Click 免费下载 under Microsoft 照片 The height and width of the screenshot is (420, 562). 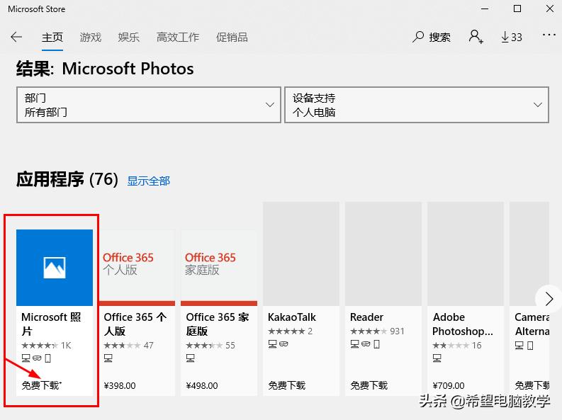[x=41, y=385]
